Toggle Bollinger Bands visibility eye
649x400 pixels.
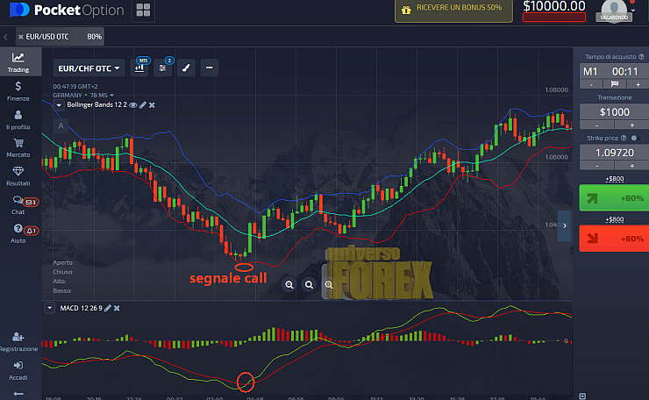pos(132,105)
